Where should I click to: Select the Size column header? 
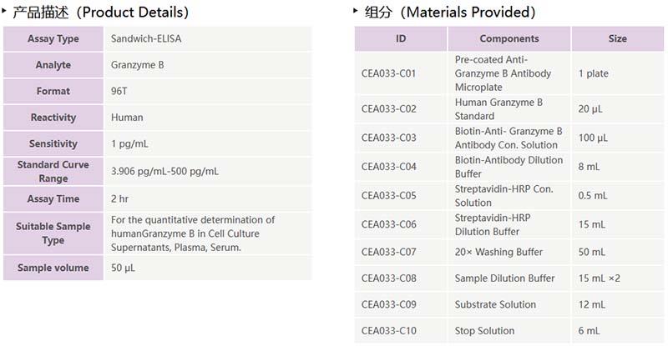[617, 39]
